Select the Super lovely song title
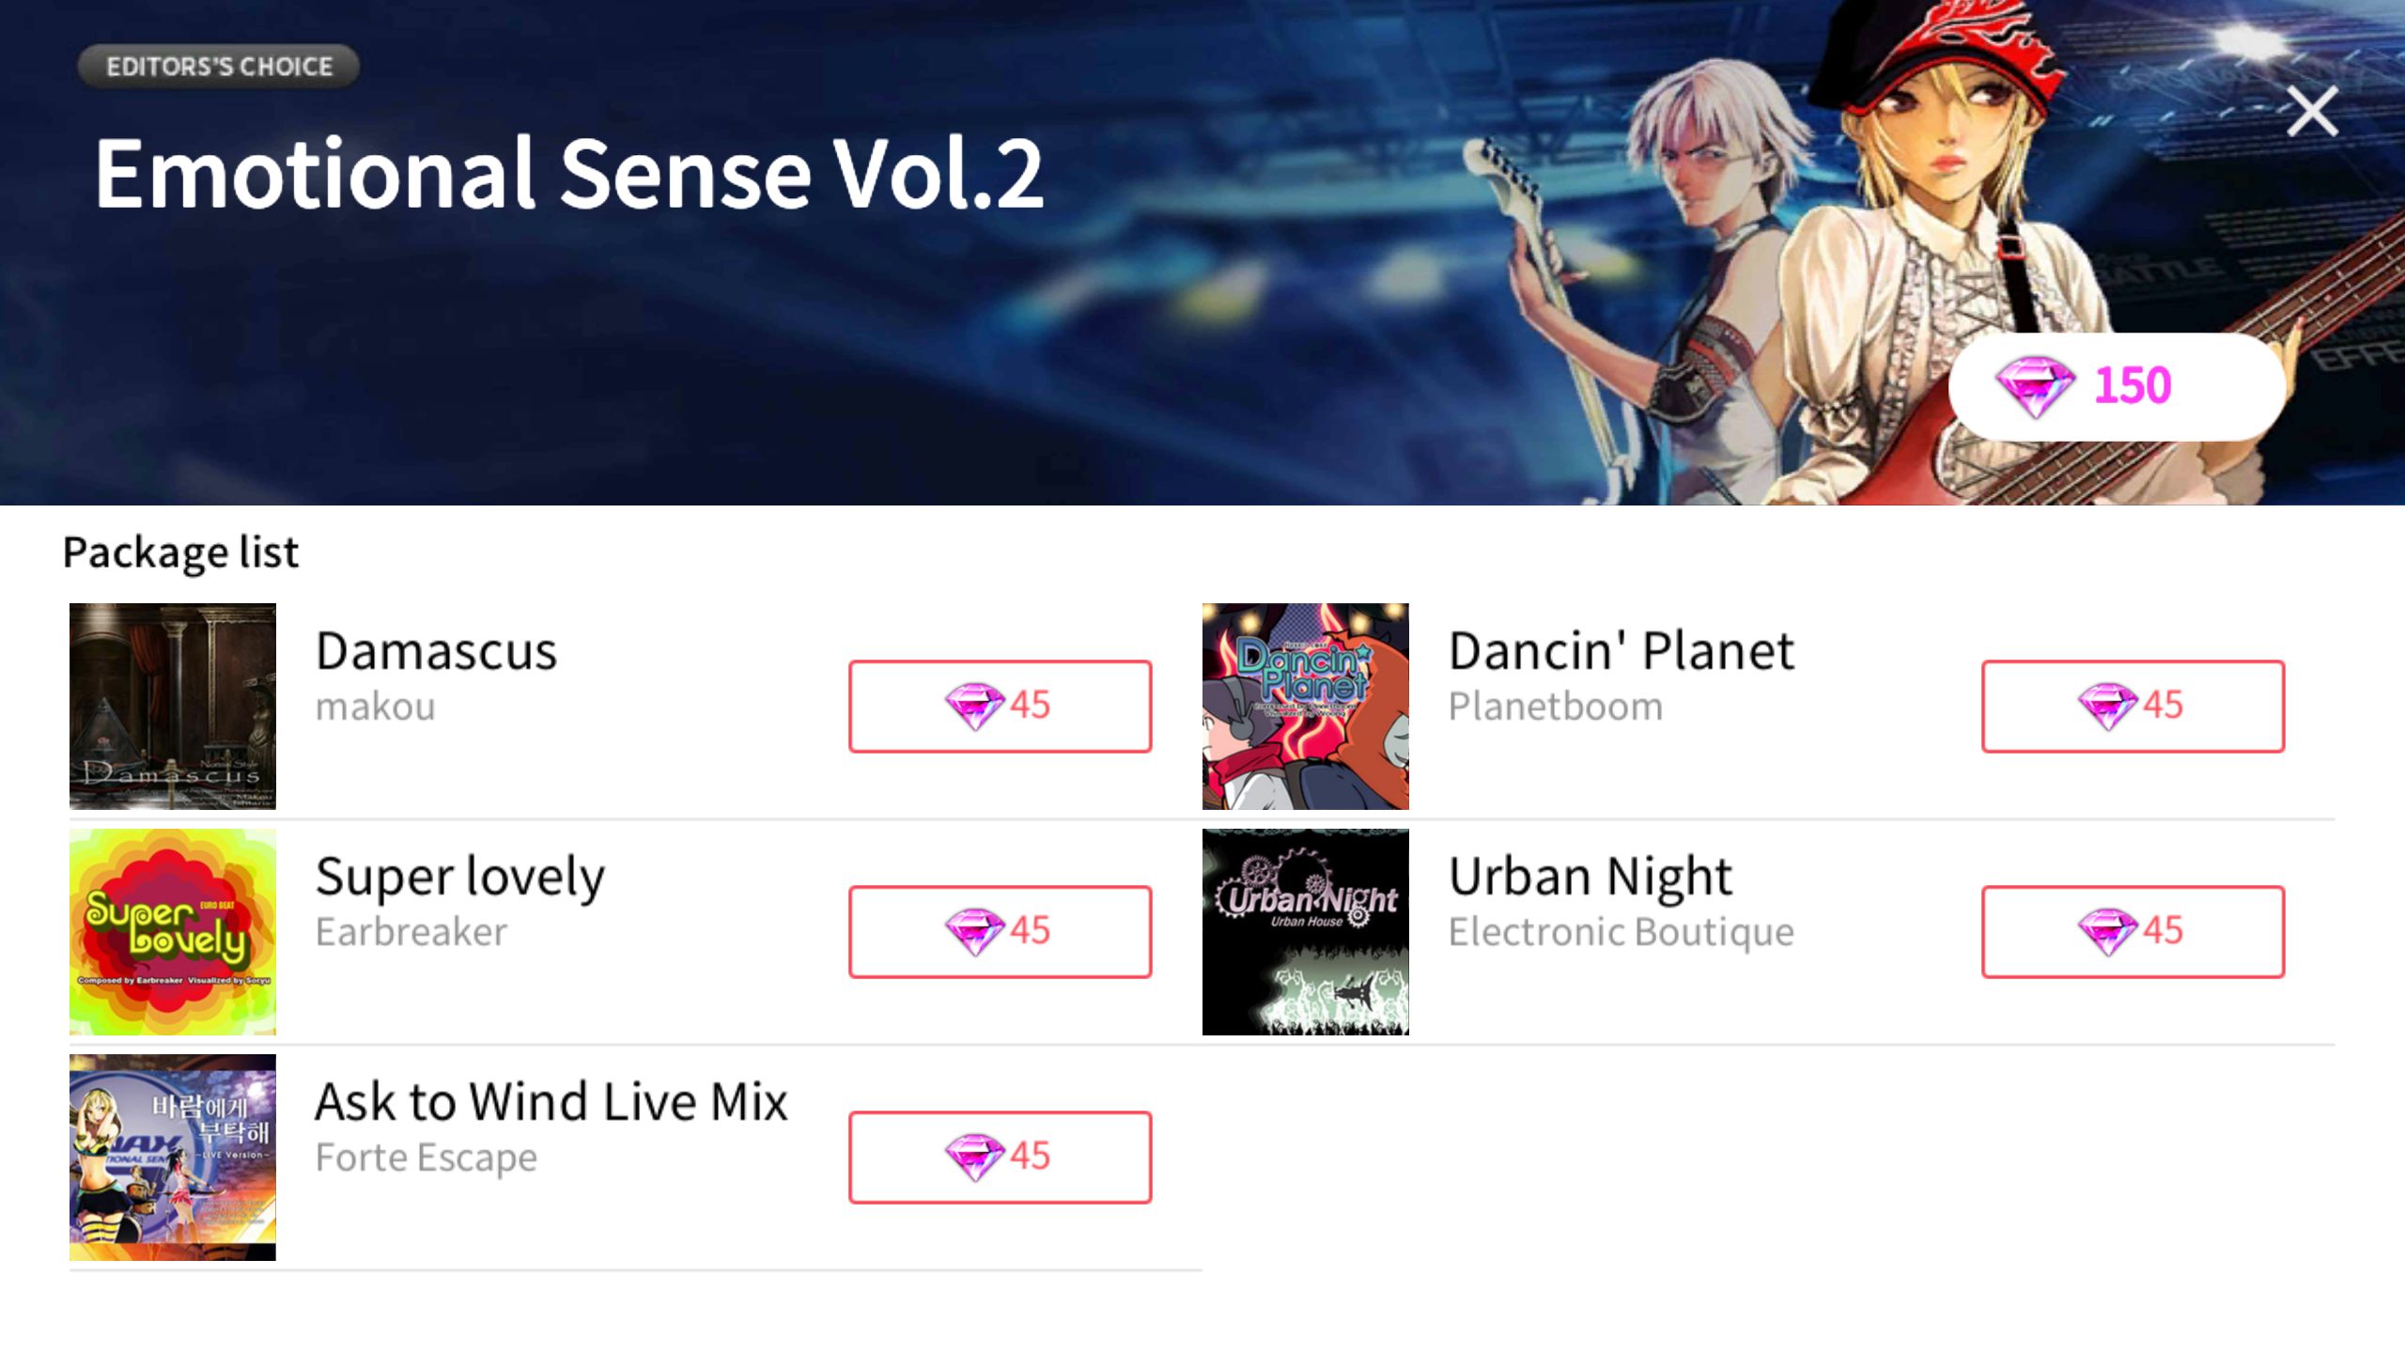Viewport: 2405px width, 1353px height. coord(460,877)
